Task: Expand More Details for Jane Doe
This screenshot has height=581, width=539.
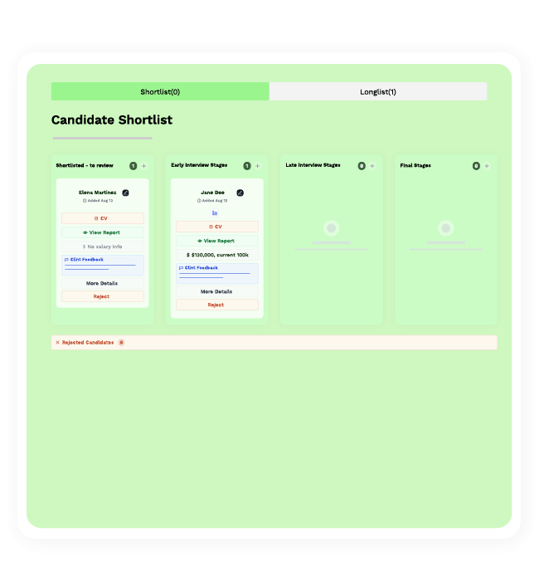Action: (x=216, y=291)
